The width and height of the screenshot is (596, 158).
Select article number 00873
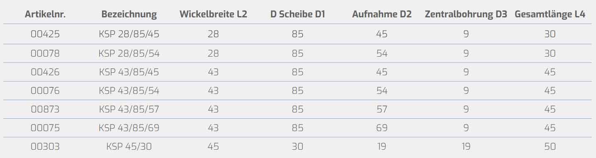coord(45,109)
